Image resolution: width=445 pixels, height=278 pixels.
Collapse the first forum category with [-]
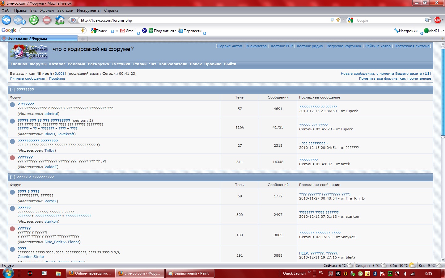pos(13,90)
